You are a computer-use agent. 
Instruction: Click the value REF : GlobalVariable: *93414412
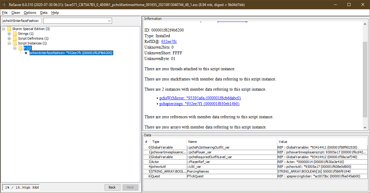click(322, 157)
